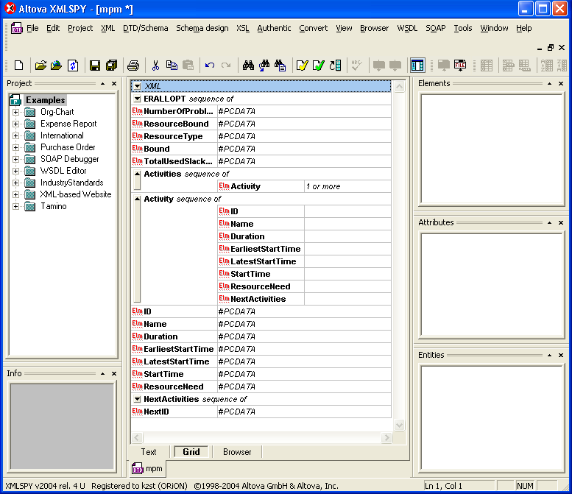Screen dimensions: 572x494
Task: Click the Reload document icon
Action: [73, 66]
